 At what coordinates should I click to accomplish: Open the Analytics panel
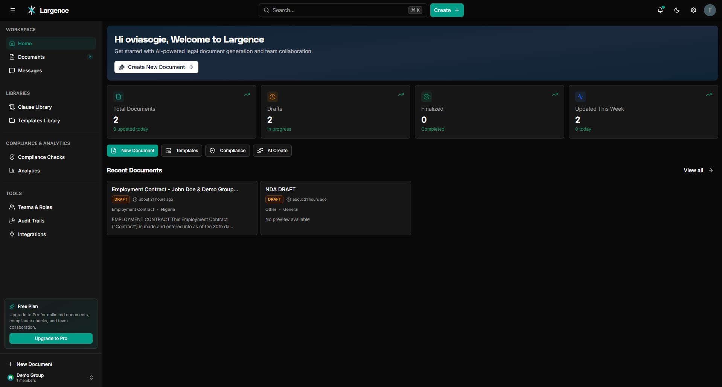click(x=29, y=171)
